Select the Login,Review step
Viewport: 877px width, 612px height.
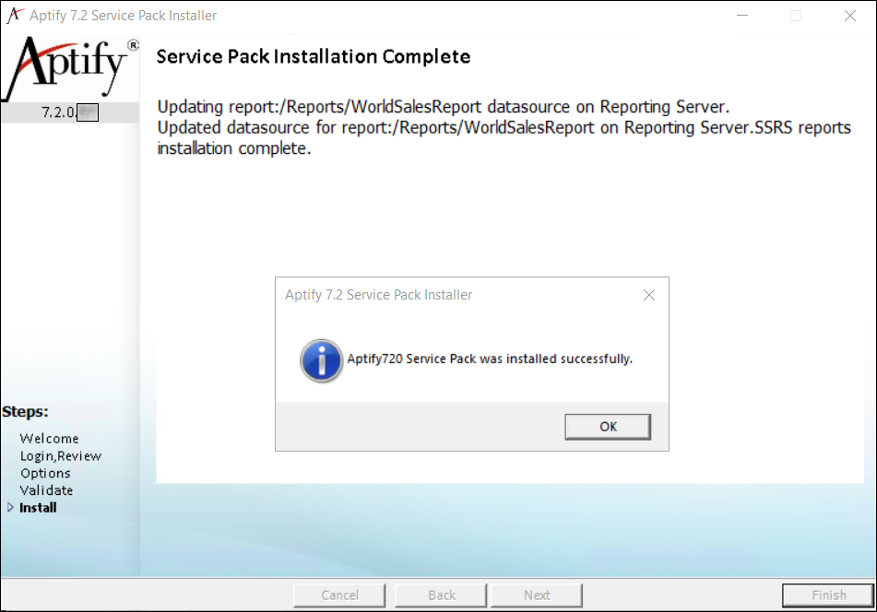coord(61,456)
